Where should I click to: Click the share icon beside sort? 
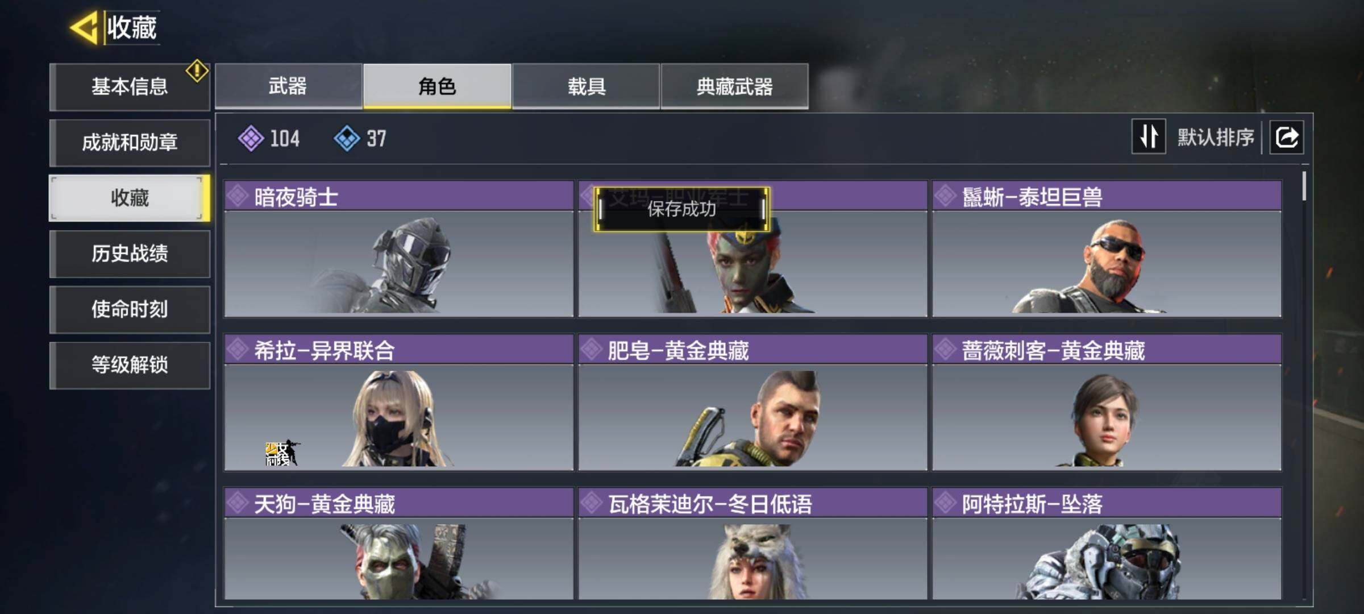1287,137
